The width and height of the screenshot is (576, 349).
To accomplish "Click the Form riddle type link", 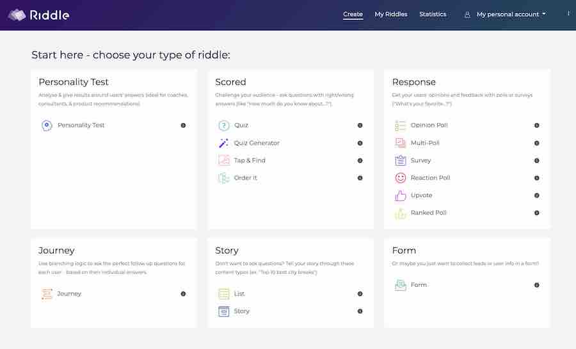I will (419, 285).
